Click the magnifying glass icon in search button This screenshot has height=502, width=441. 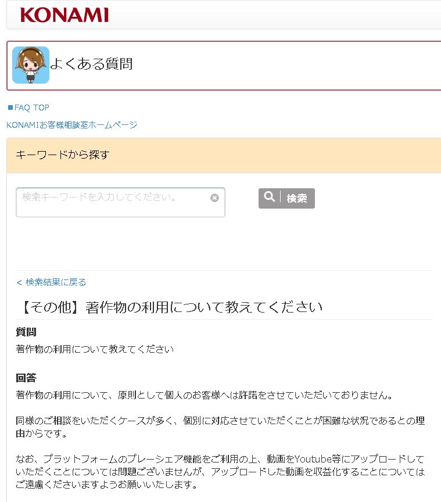(x=270, y=196)
